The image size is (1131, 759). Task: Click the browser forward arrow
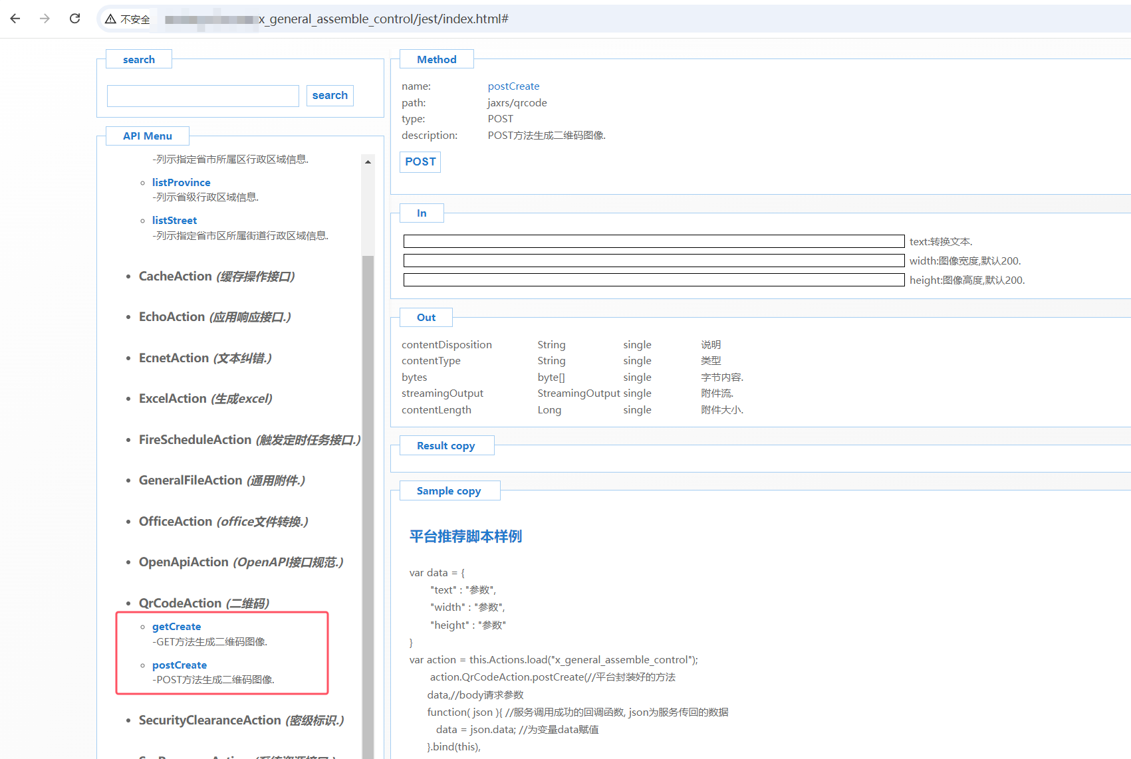45,19
